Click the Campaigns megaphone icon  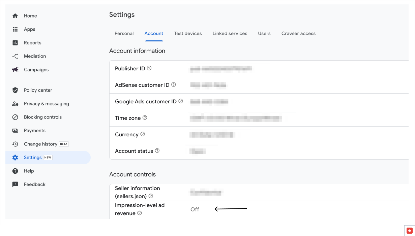[x=15, y=70]
